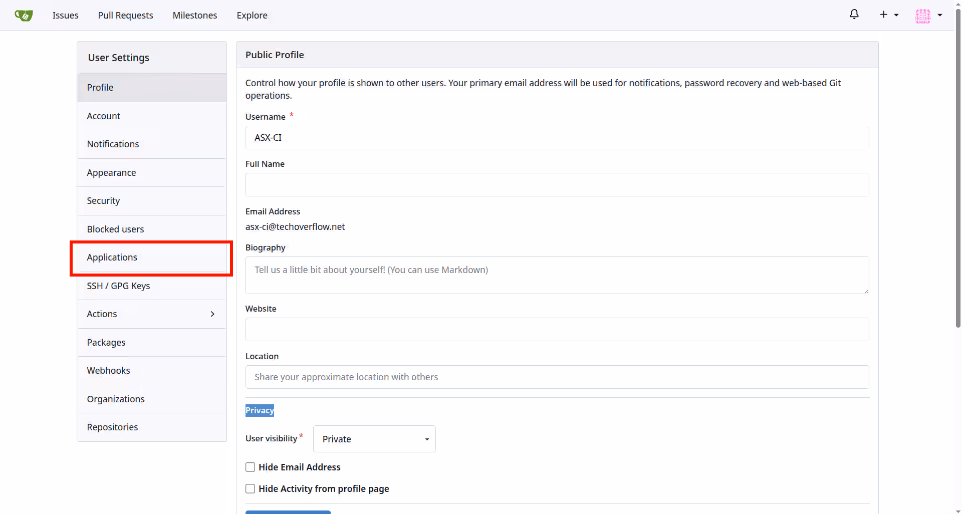Click the Biography text area
962x514 pixels.
coord(556,275)
